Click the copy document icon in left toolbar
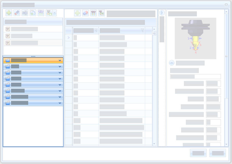The height and width of the screenshot is (164, 232). (x=33, y=13)
